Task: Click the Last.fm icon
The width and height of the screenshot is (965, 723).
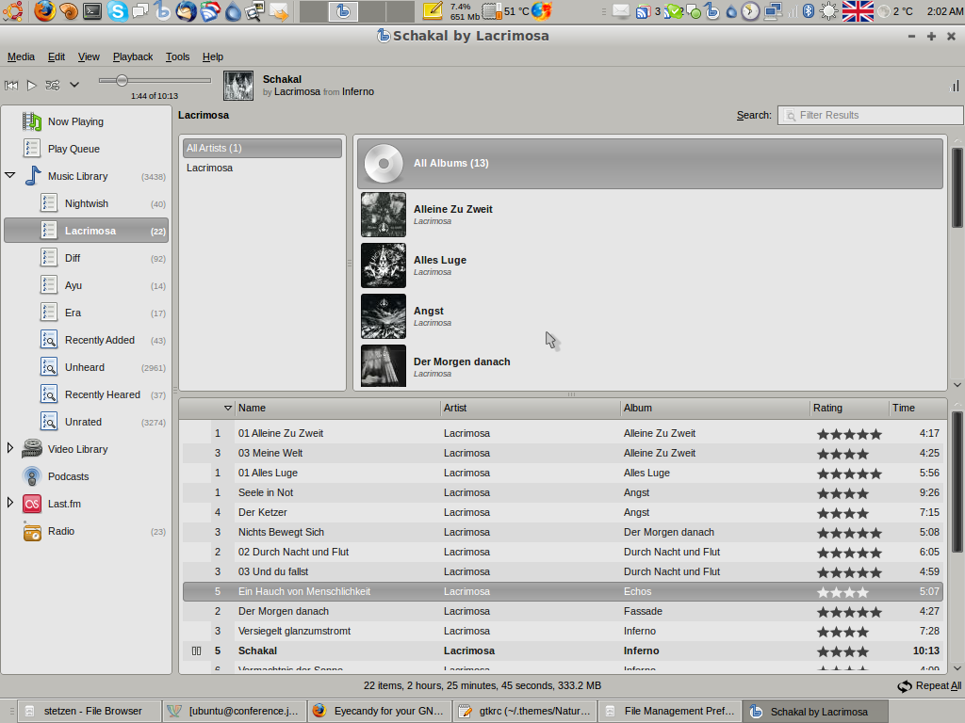Action: click(x=32, y=504)
